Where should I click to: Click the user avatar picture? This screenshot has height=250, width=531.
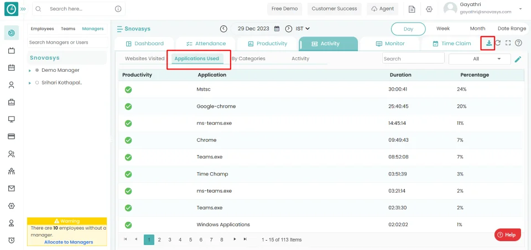(450, 9)
